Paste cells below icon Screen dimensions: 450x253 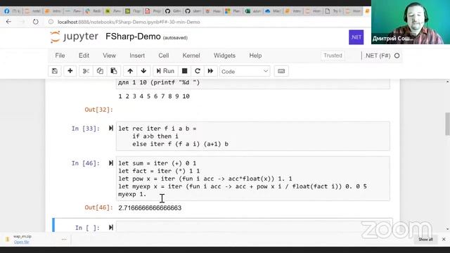click(x=114, y=71)
